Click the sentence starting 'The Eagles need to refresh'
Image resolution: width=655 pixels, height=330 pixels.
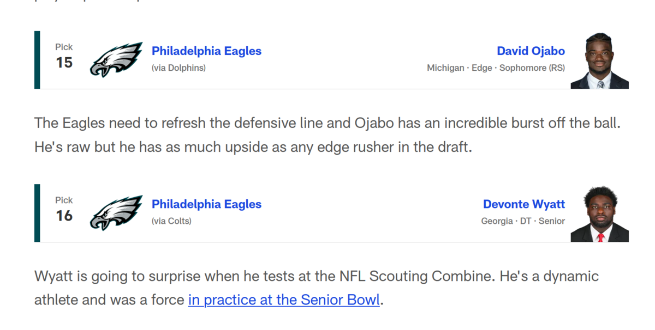click(327, 123)
